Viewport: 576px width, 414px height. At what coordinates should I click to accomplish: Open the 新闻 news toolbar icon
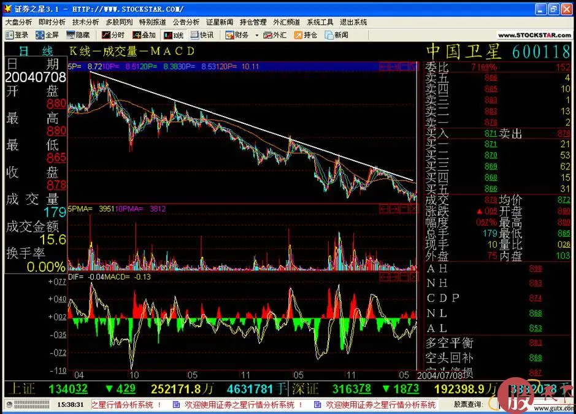(337, 35)
